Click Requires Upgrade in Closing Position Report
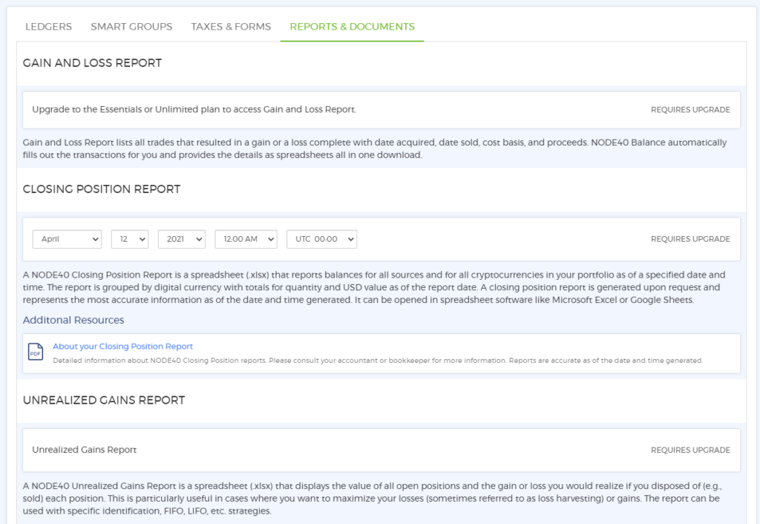Screen dimensions: 760x524 coord(690,239)
